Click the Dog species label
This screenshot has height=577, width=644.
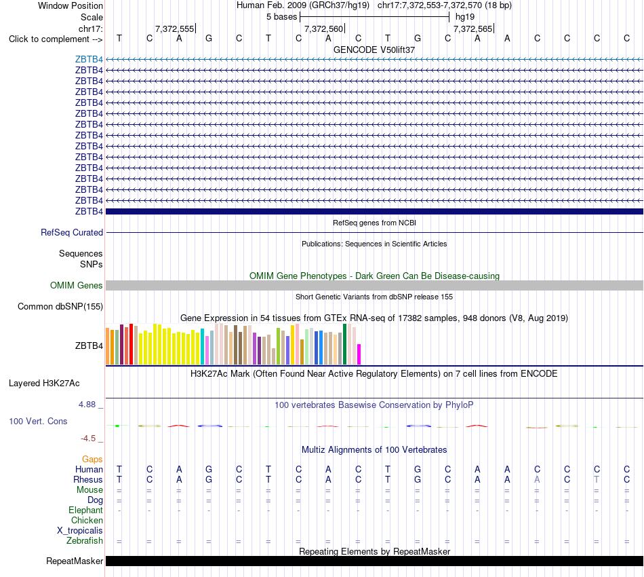(x=95, y=500)
